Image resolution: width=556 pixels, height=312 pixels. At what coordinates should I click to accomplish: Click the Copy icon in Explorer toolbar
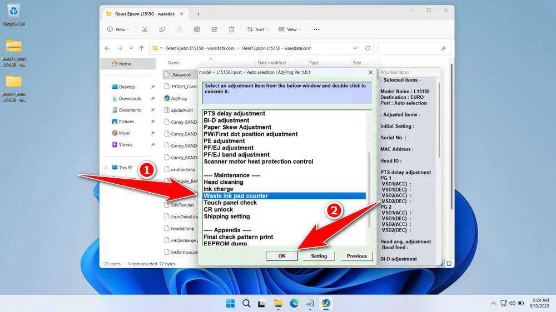click(x=162, y=29)
